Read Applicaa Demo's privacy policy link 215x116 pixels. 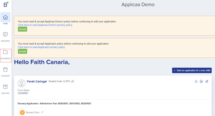click(x=45, y=25)
